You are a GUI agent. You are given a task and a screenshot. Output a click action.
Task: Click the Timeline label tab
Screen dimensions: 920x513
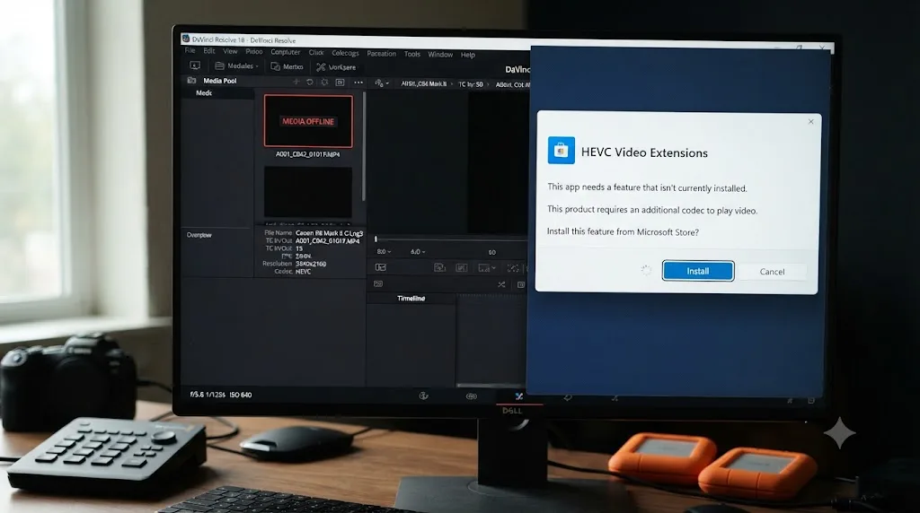click(x=411, y=298)
